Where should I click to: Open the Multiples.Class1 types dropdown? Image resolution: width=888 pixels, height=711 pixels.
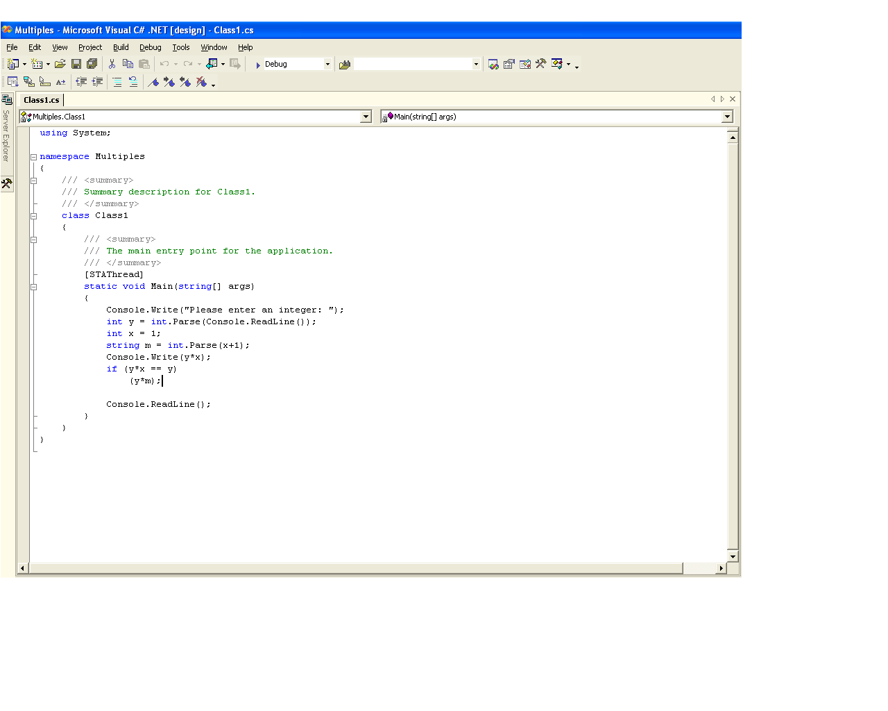[x=366, y=117]
